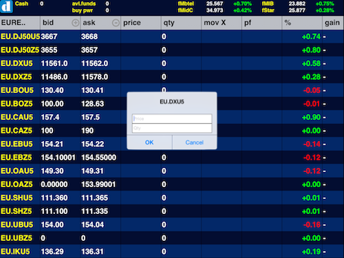Viewport: 344px width, 258px height.
Task: Select instrument EU.DJ50Z5
Action: coord(20,50)
